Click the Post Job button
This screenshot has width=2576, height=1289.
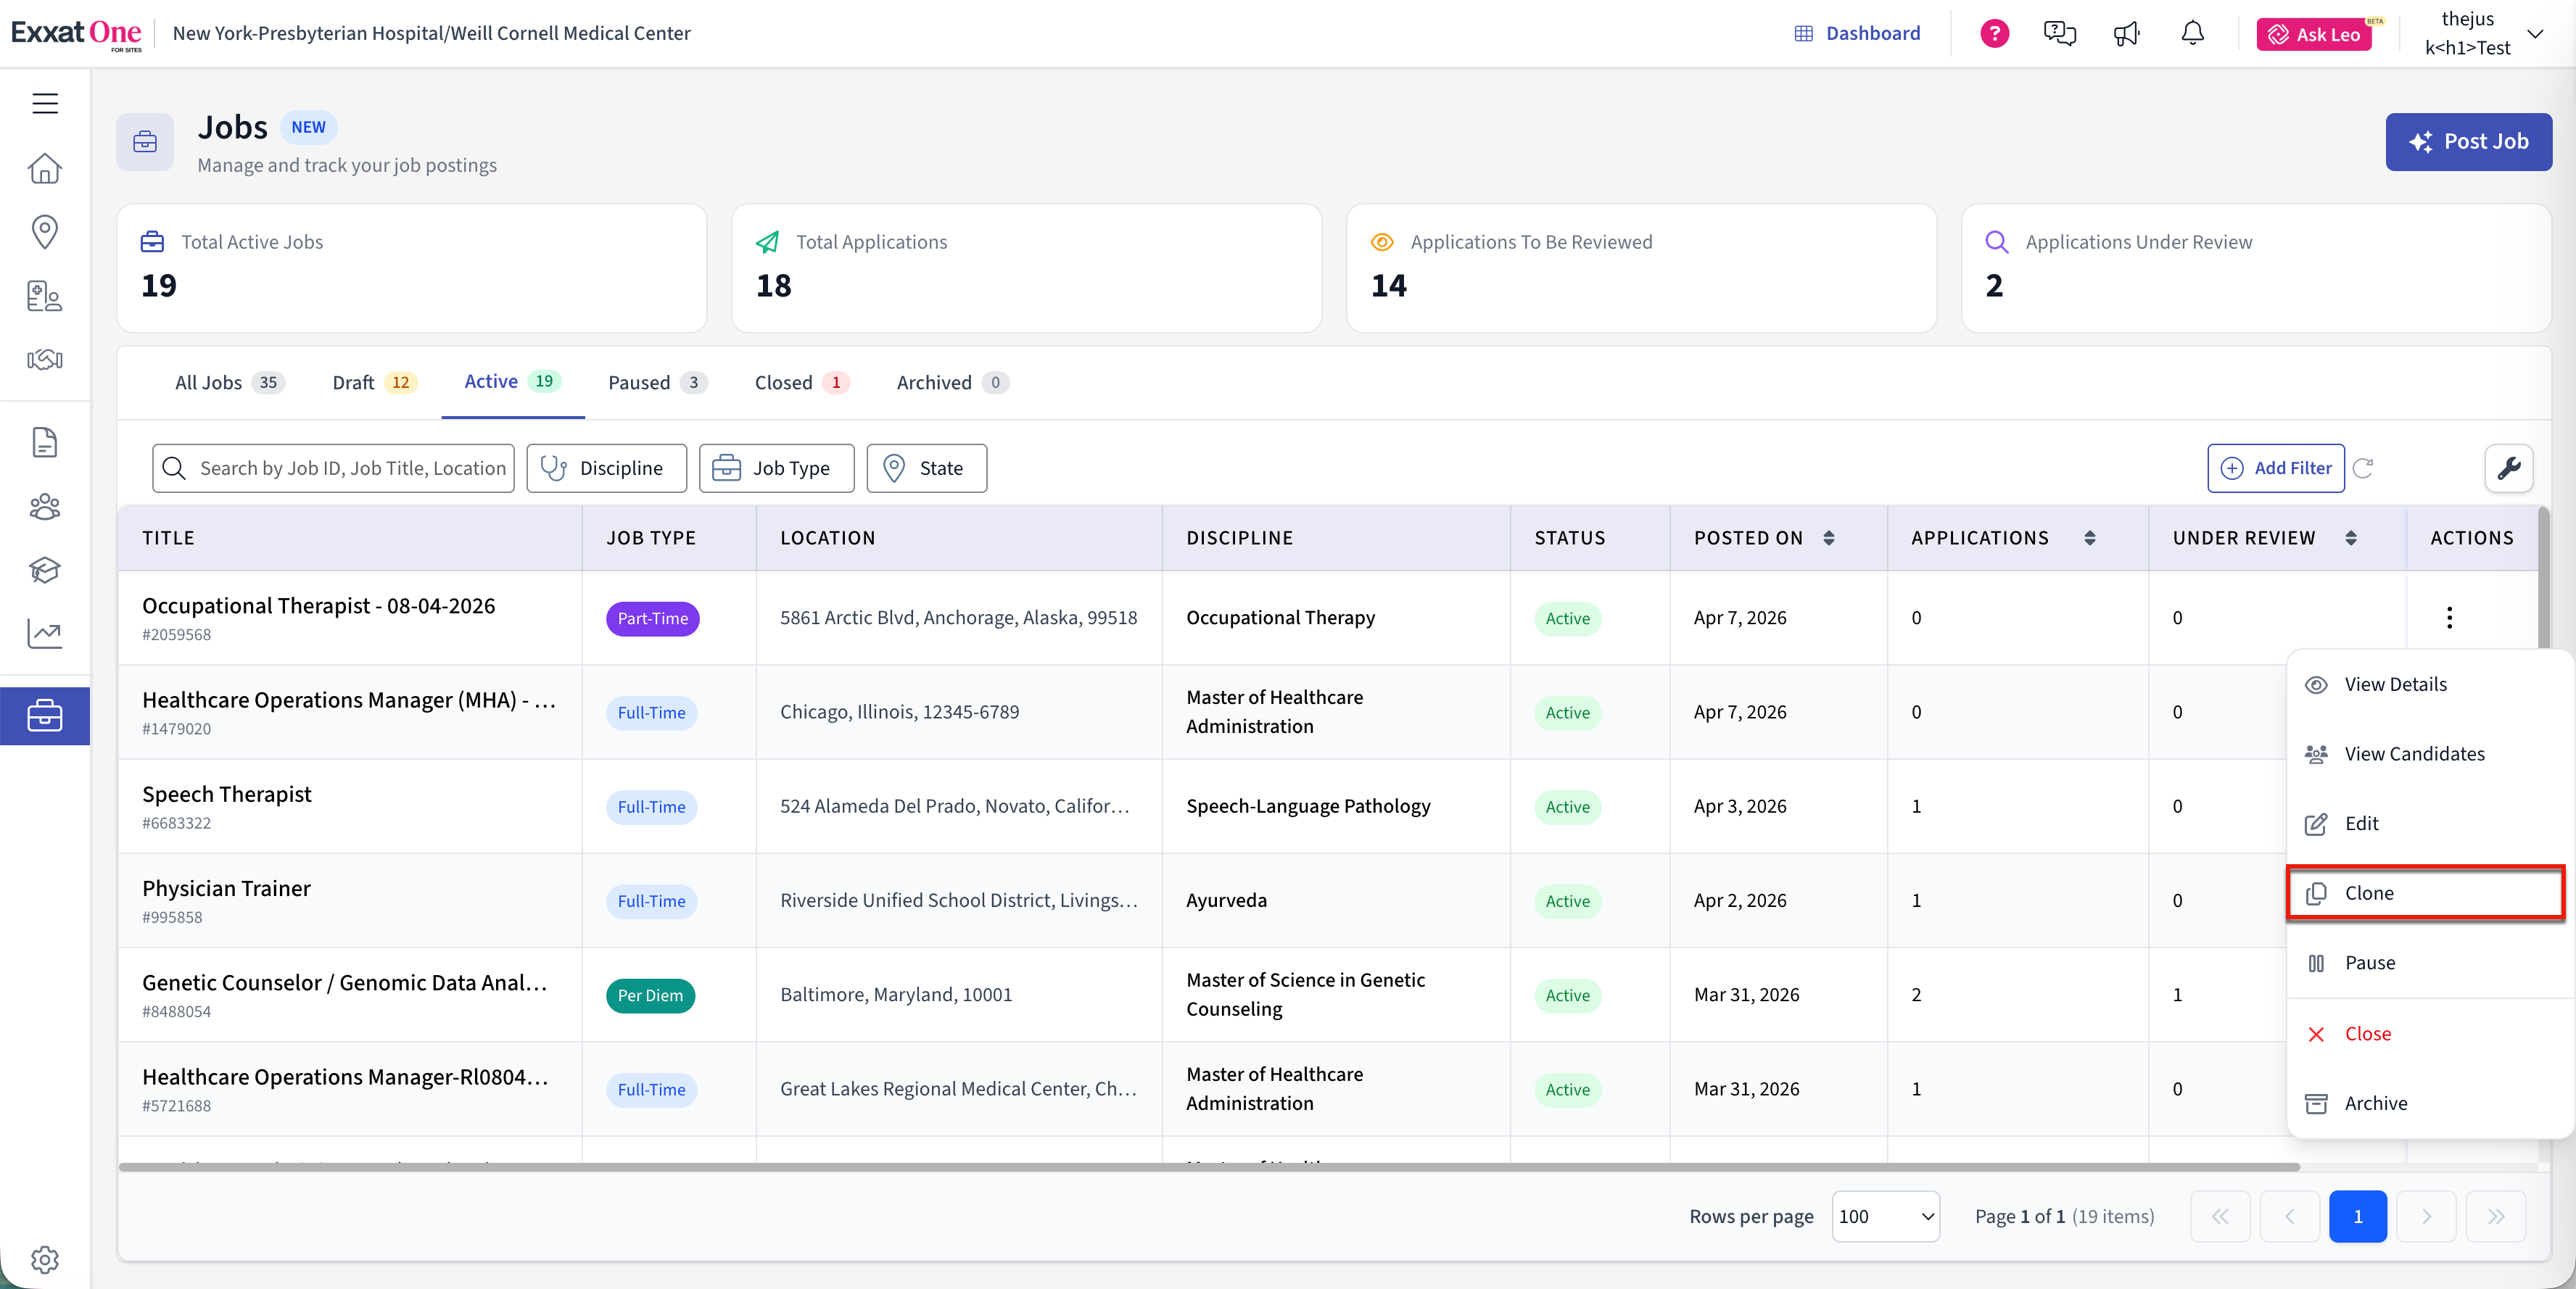click(x=2468, y=141)
